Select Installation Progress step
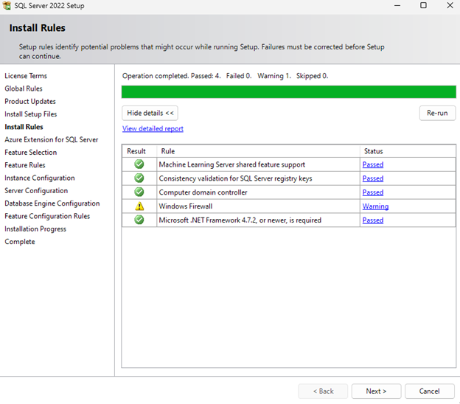 35,229
